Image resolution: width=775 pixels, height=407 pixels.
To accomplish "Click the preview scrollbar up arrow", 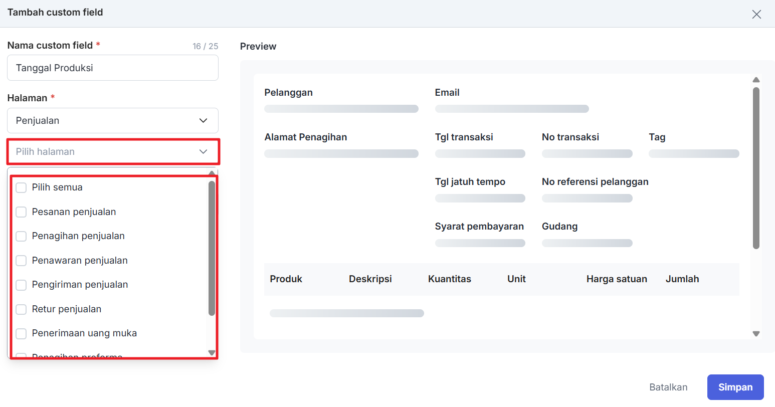I will click(x=756, y=80).
